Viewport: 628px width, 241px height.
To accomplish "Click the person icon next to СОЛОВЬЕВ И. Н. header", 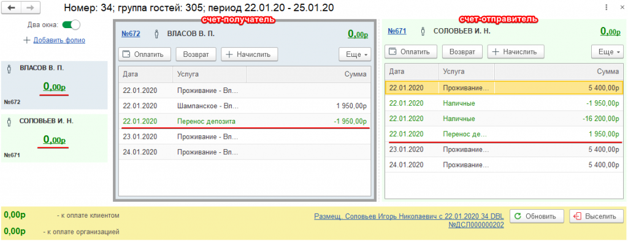I will [x=423, y=31].
